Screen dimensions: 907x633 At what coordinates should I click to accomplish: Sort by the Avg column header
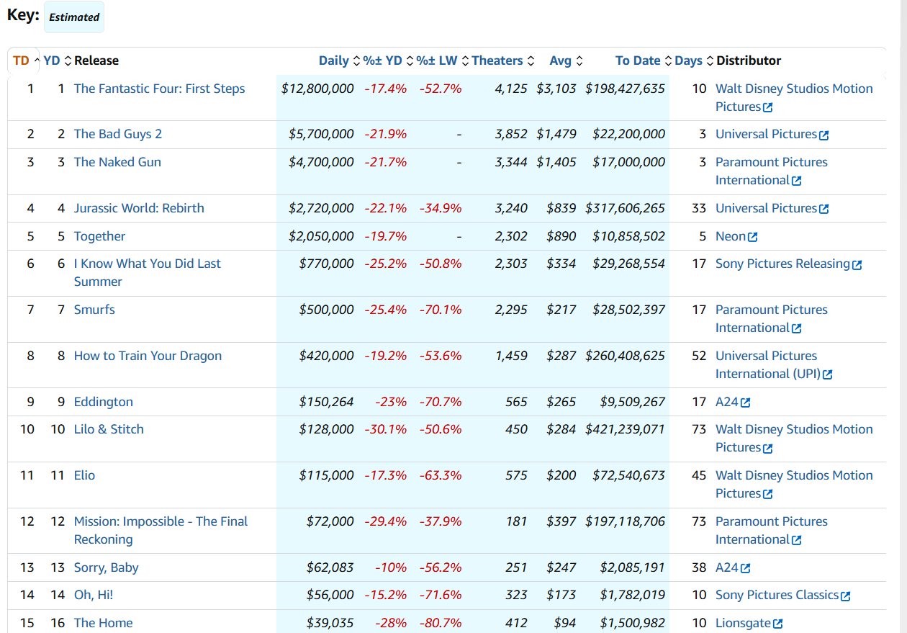point(560,60)
